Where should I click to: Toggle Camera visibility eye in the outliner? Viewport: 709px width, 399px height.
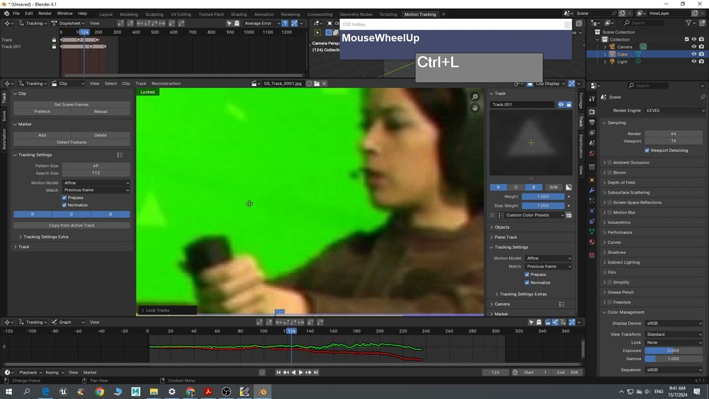click(x=693, y=47)
